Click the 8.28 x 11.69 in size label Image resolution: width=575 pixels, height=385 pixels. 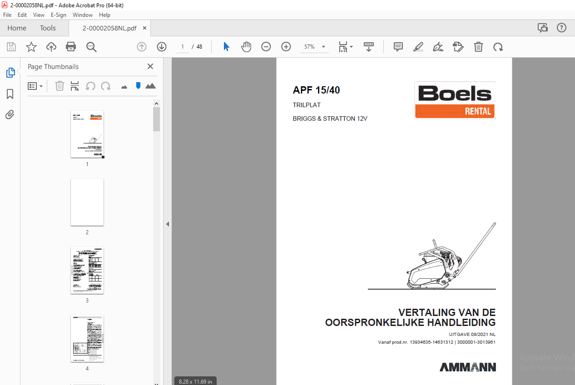pyautogui.click(x=196, y=381)
